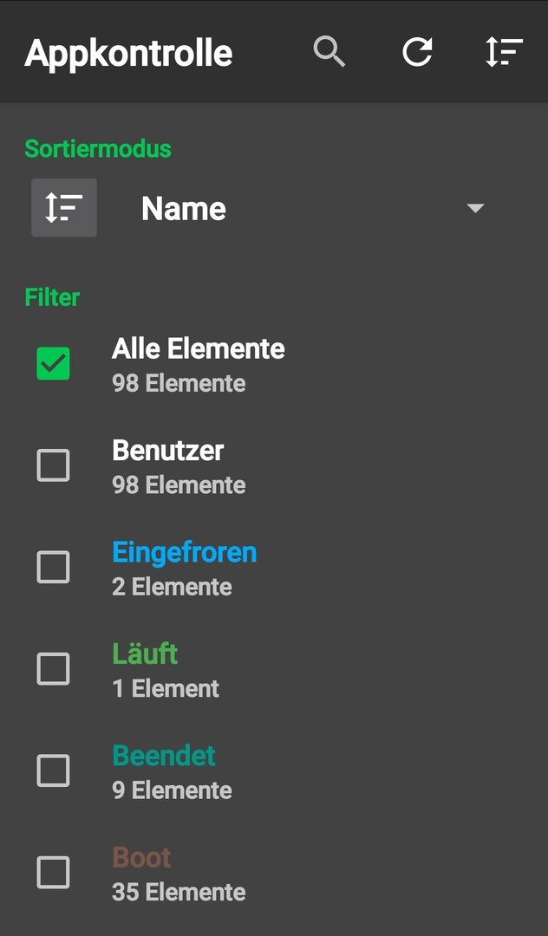This screenshot has height=936, width=548.
Task: Tap the brown Boot label
Action: point(141,858)
